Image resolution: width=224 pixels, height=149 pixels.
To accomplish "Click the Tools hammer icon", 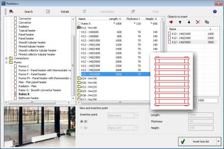I will 133,11.
